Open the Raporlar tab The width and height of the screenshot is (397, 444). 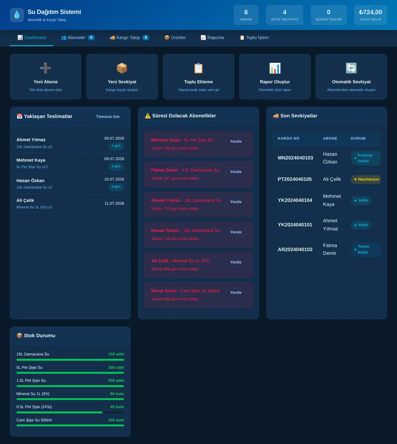[x=212, y=38]
